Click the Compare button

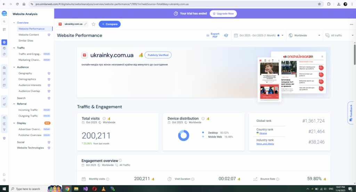[x=110, y=24]
